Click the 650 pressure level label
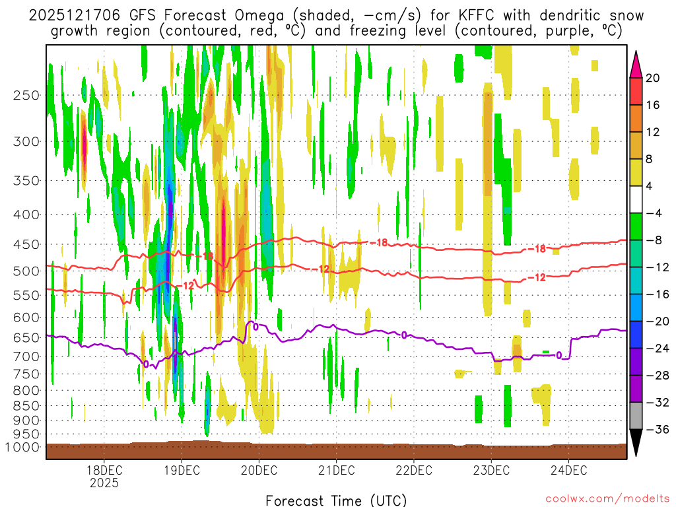This screenshot has width=676, height=507. click(x=26, y=337)
